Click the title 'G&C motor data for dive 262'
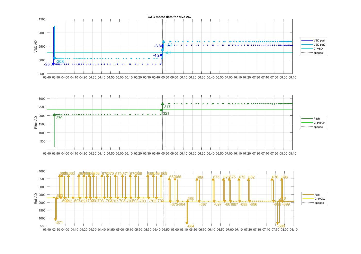This screenshot has height=254, width=361. click(169, 17)
